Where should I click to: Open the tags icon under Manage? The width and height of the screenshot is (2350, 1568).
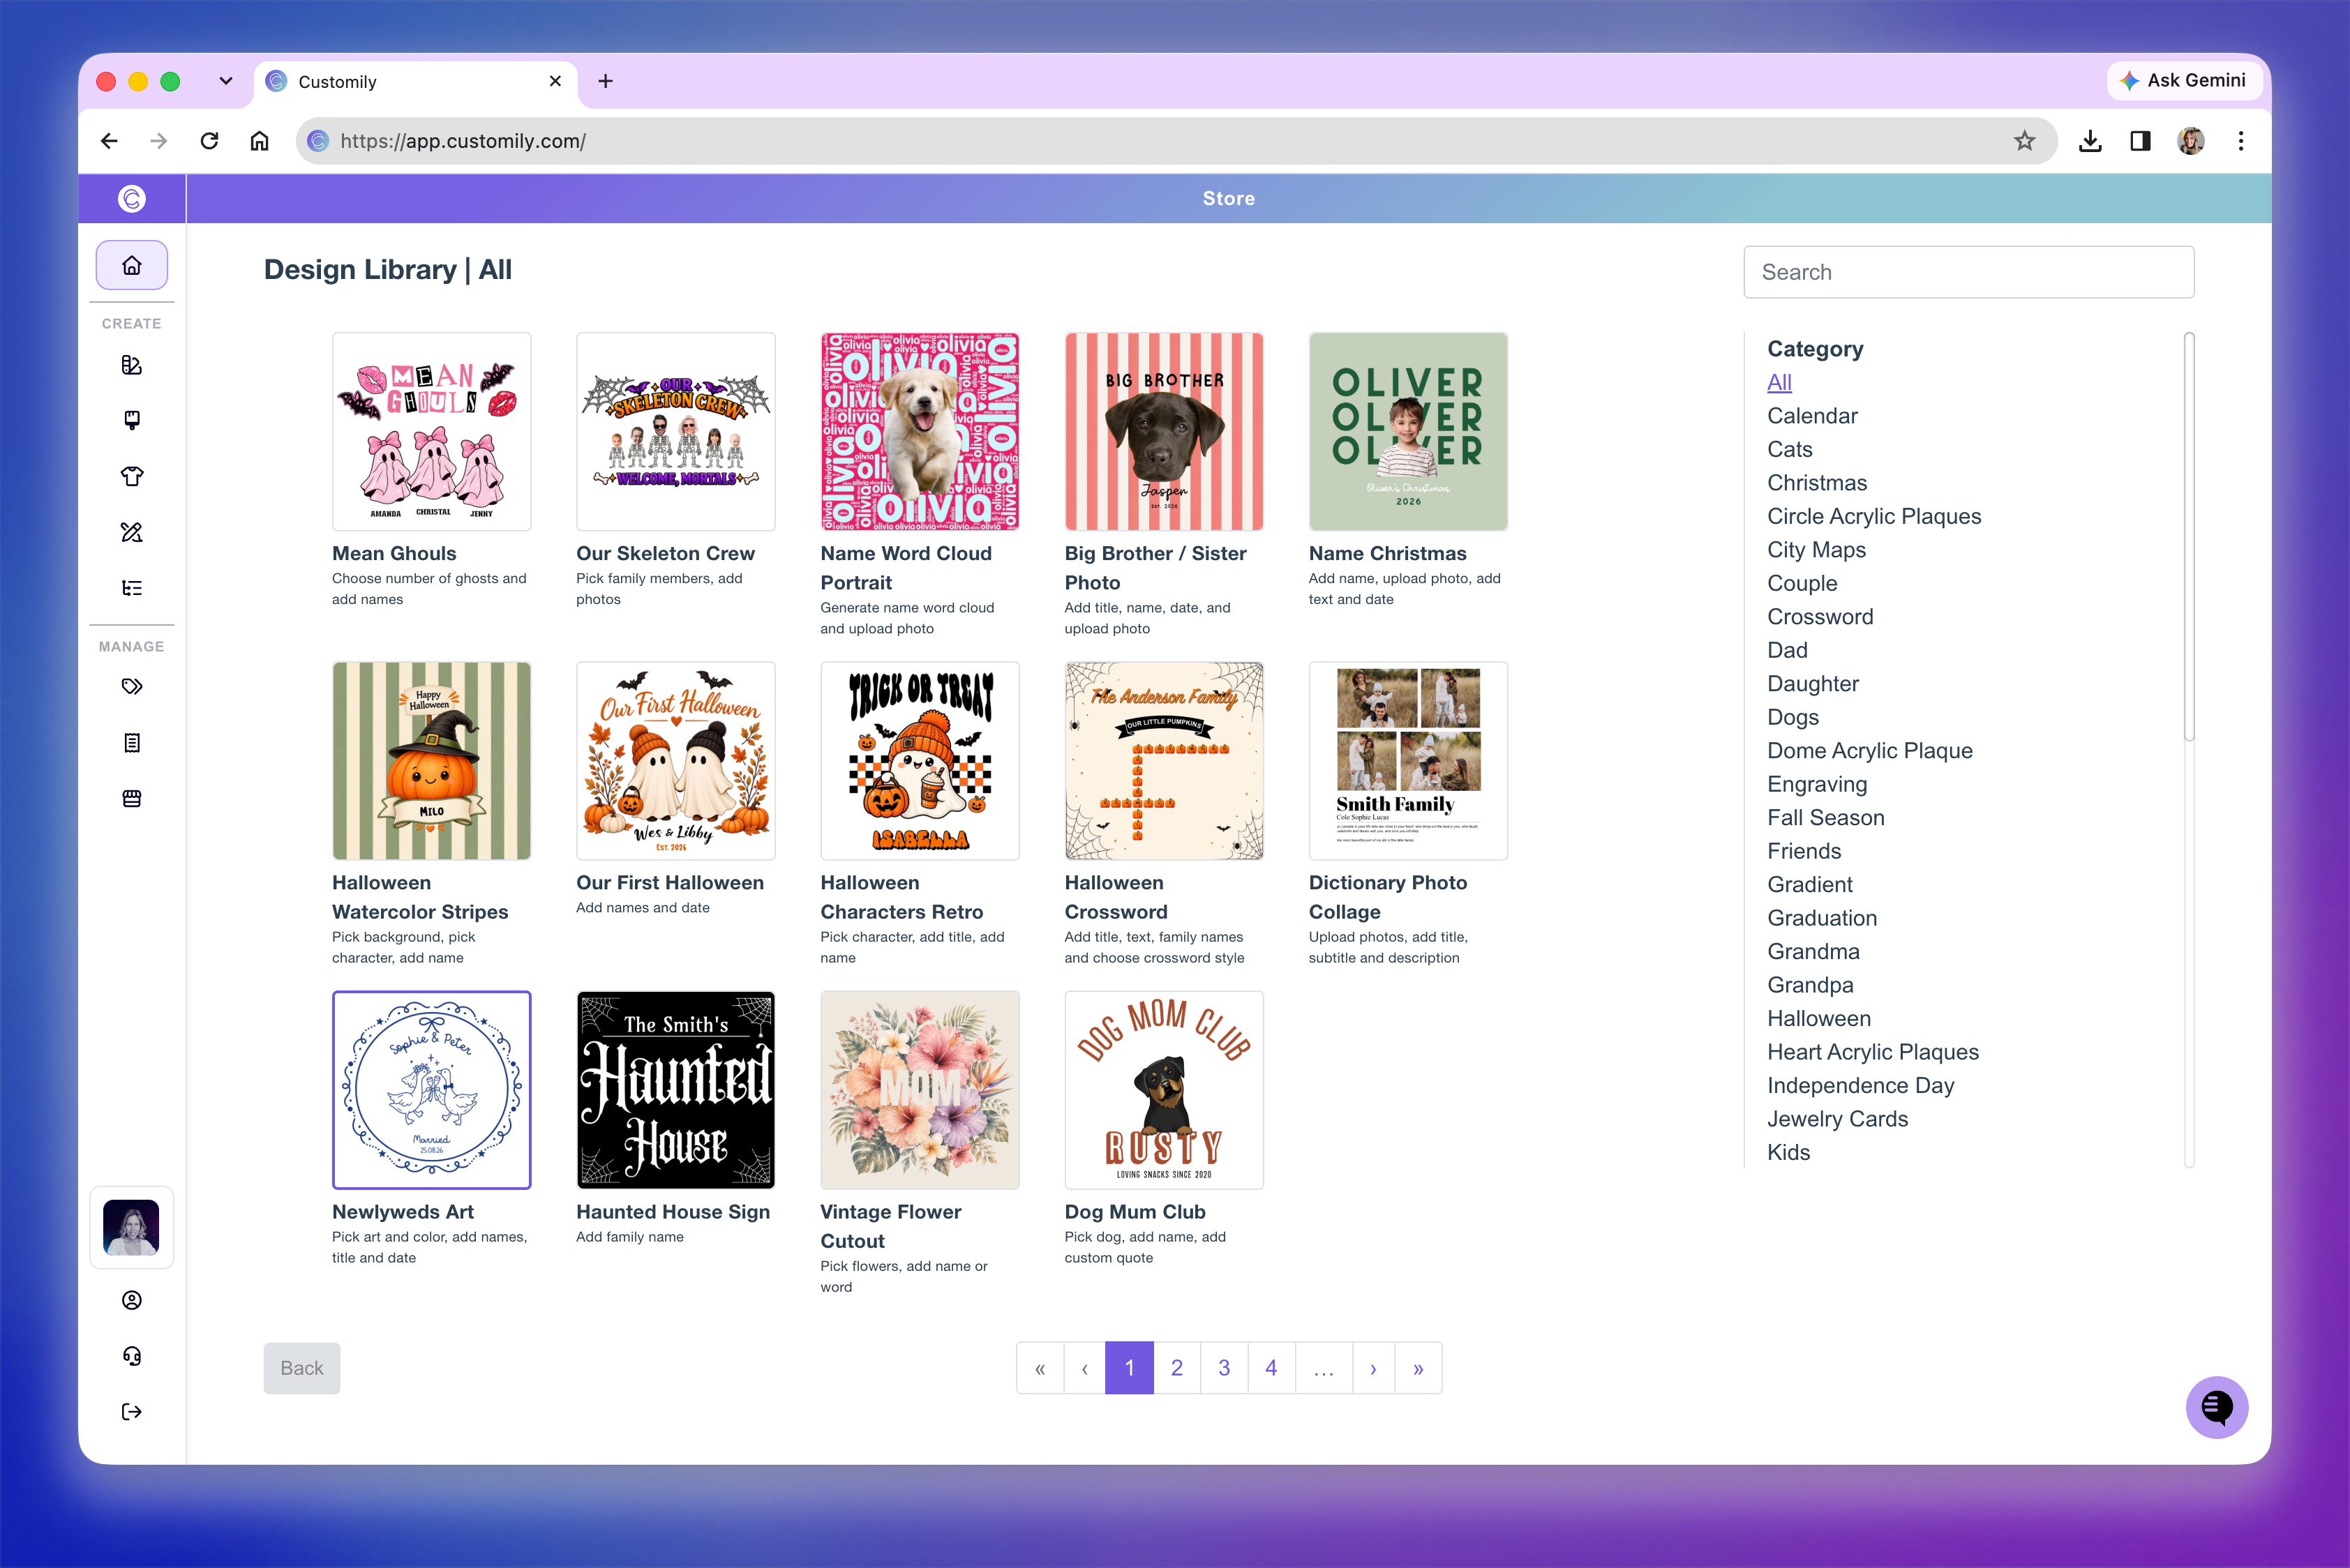[x=131, y=686]
